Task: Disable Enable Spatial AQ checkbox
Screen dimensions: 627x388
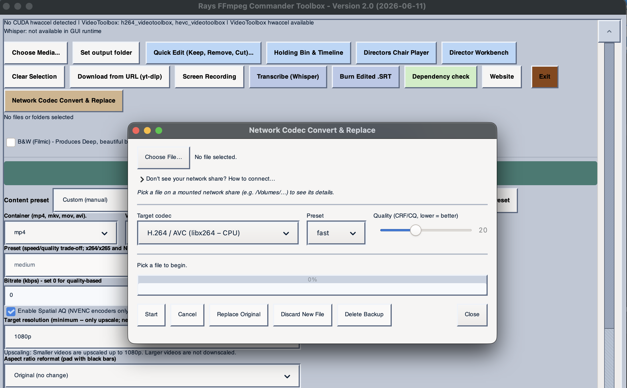Action: pyautogui.click(x=11, y=311)
